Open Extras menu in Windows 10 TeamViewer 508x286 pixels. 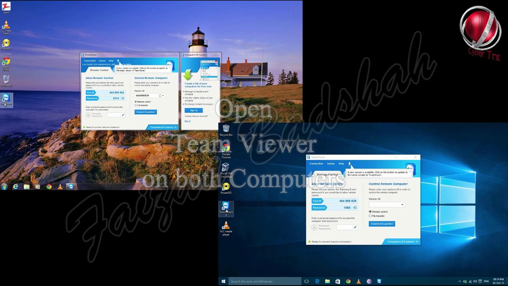click(x=331, y=164)
